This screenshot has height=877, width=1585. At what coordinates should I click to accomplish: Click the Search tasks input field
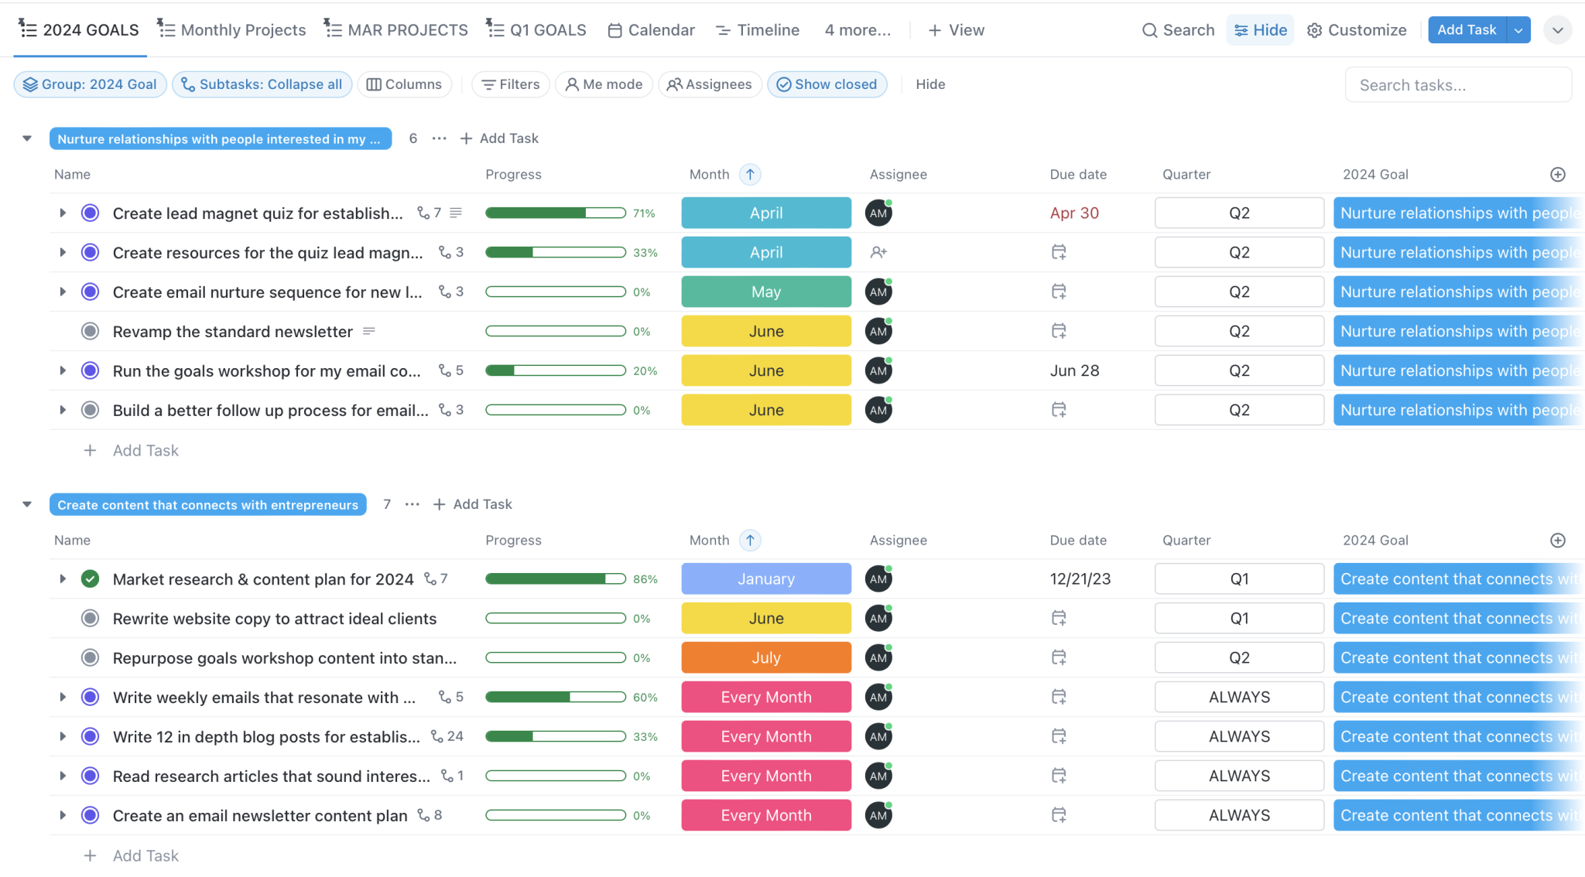tap(1458, 84)
